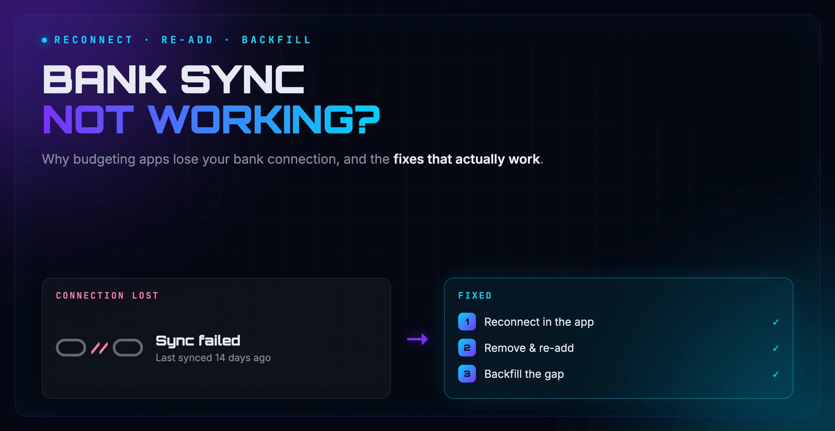
Task: Click the number 1 step badge
Action: pos(467,322)
